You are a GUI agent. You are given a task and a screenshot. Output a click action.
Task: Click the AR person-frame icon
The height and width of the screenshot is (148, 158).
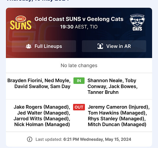pyautogui.click(x=100, y=46)
